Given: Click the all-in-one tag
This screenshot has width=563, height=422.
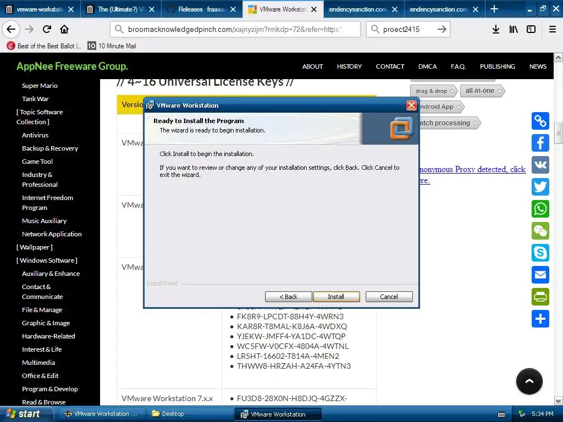Looking at the screenshot, I should point(482,91).
